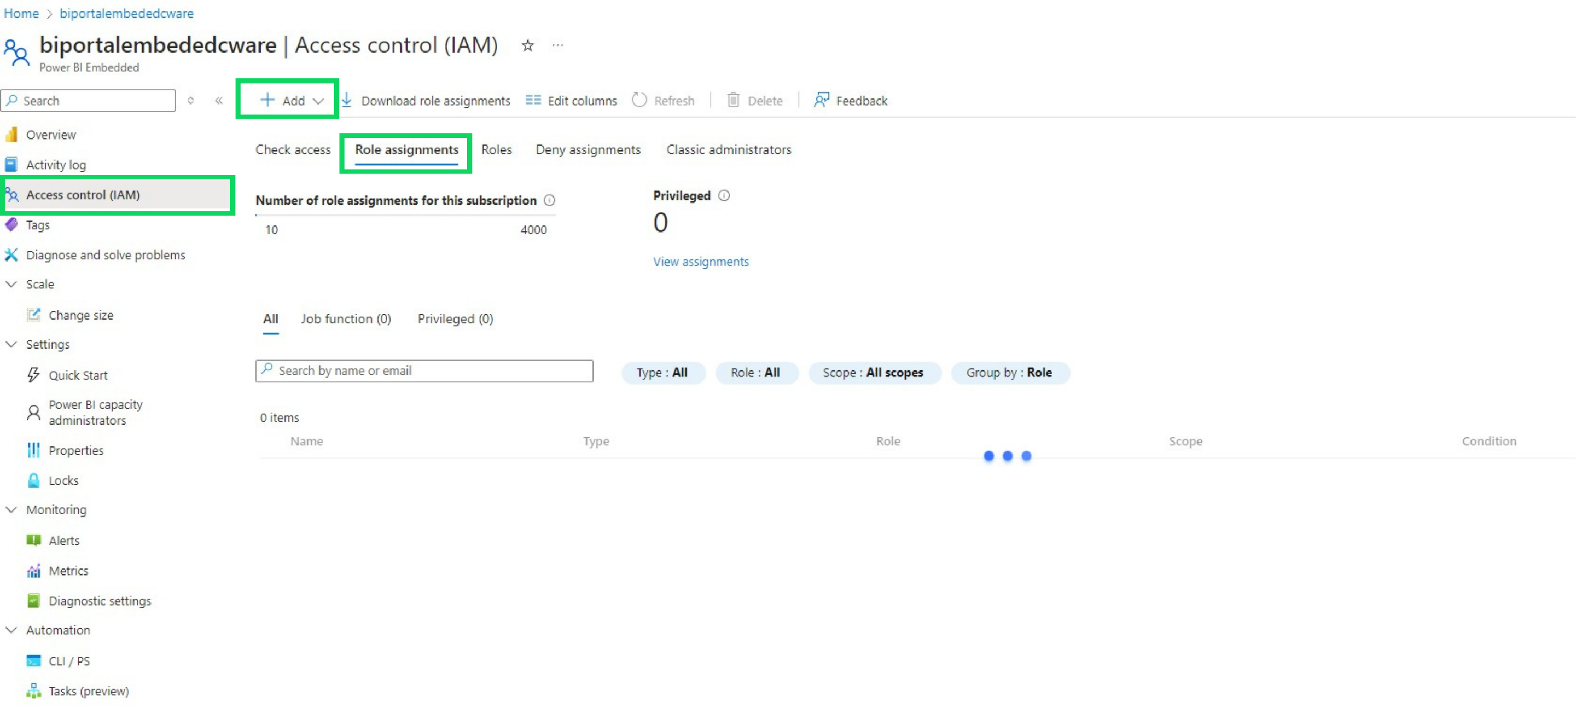Viewport: 1576px width, 708px height.
Task: Collapse the sidebar with double-chevron icon
Action: [218, 101]
